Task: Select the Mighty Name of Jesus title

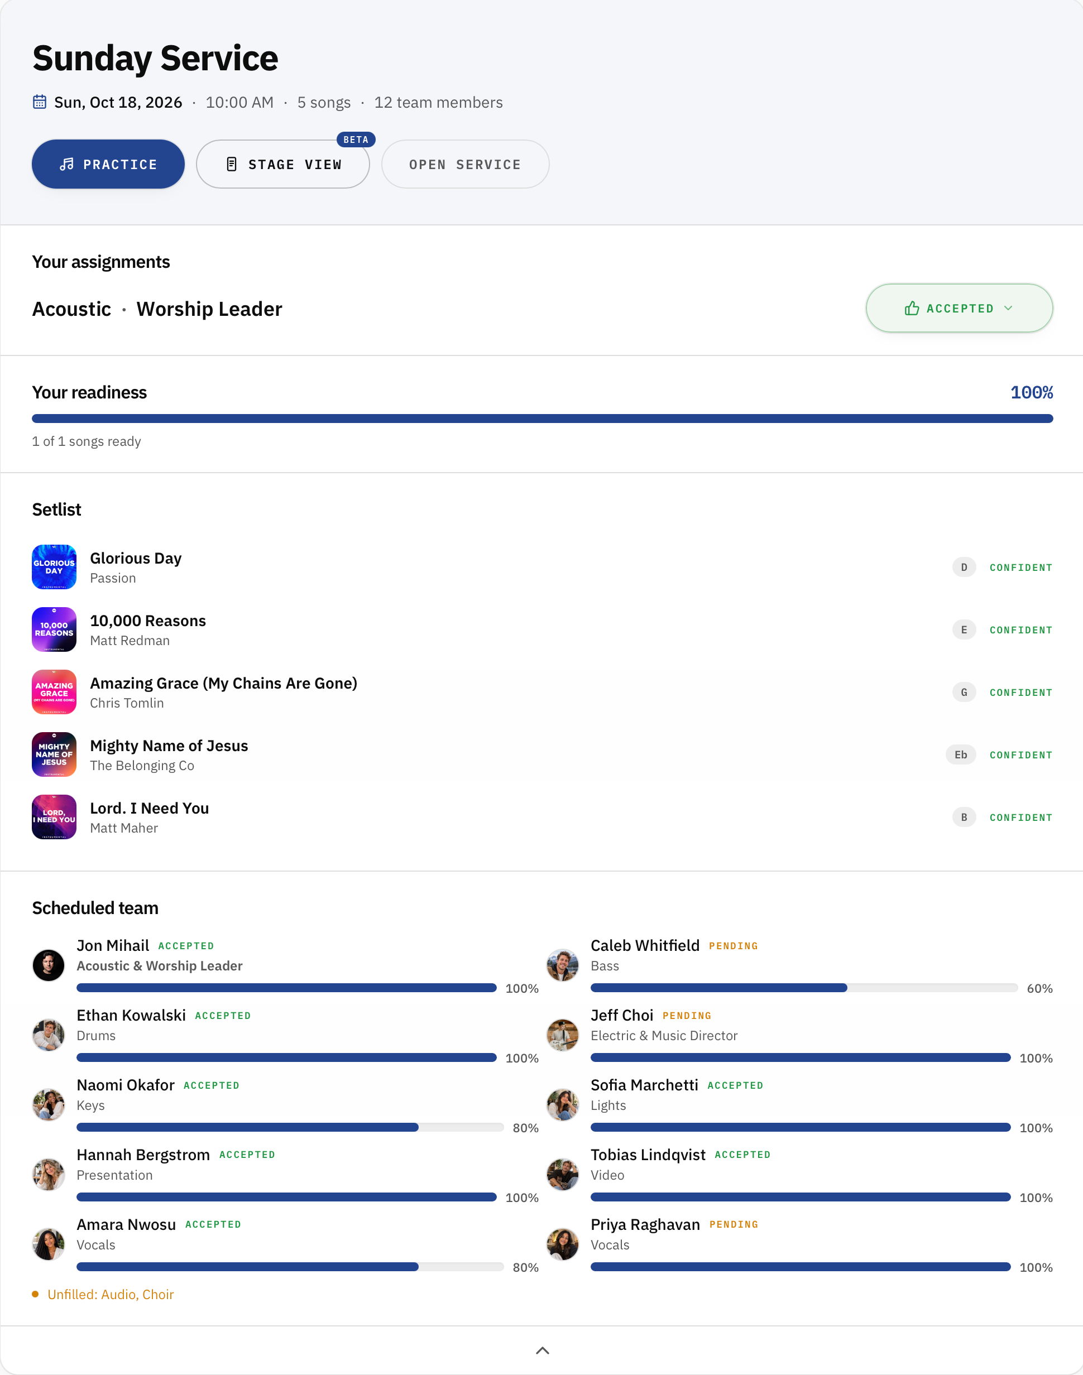Action: click(x=169, y=746)
